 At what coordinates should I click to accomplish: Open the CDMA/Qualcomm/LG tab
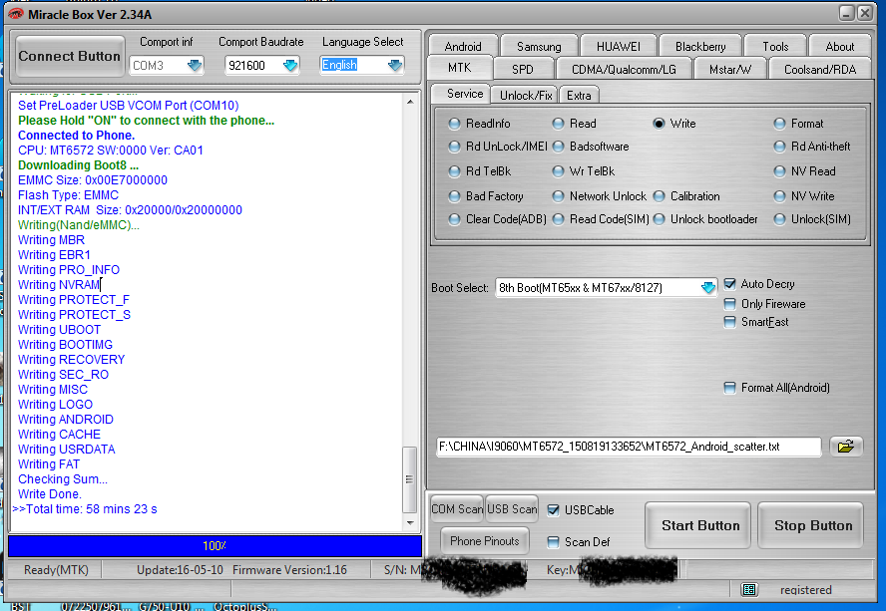(x=624, y=70)
